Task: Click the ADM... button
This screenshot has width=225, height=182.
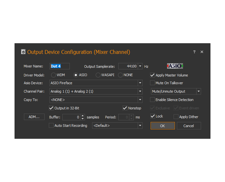Action: click(x=34, y=117)
